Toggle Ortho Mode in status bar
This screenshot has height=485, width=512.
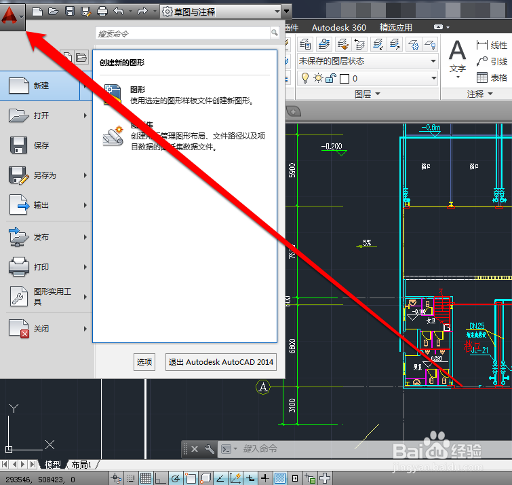point(160,478)
